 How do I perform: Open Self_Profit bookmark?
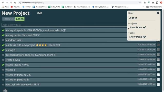coord(67,7)
